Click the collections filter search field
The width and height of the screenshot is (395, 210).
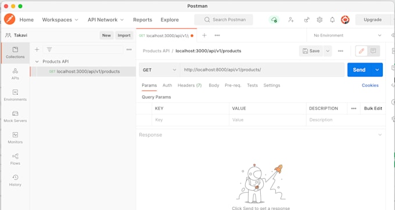83,49
